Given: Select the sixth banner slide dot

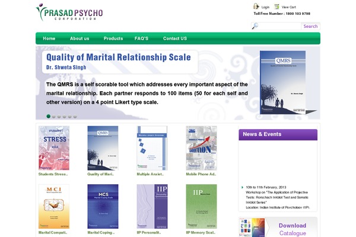Looking at the screenshot, I should [x=75, y=116].
